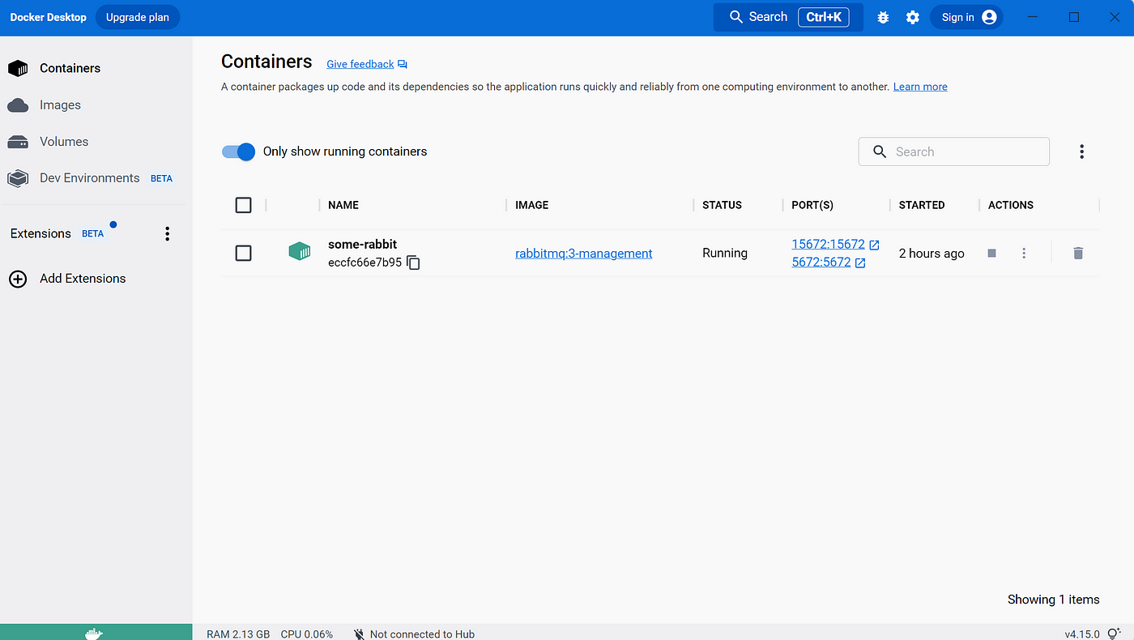Image resolution: width=1134 pixels, height=640 pixels.
Task: Click the Extensions label in sidebar
Action: pyautogui.click(x=40, y=233)
